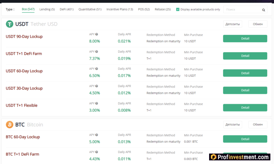Viewport: 274px width, 164px height.
Task: Switch to the DeFi (401) tab
Action: click(67, 9)
